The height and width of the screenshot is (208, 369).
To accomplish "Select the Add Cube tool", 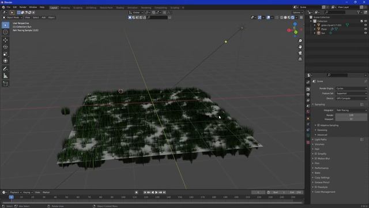I will click(x=5, y=84).
